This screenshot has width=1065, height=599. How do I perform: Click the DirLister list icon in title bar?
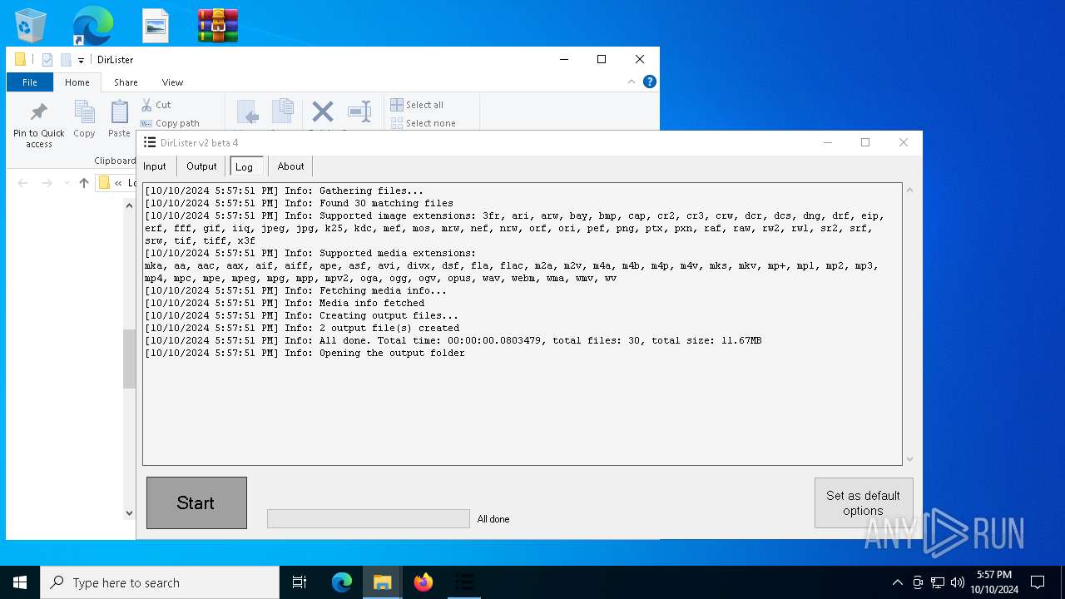(x=150, y=142)
